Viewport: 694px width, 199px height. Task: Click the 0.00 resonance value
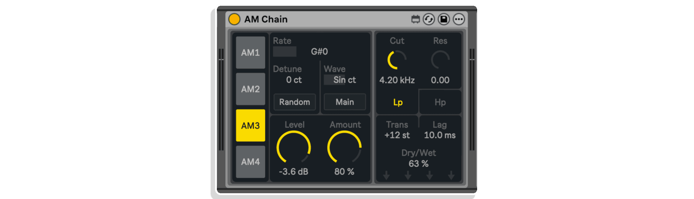[x=440, y=80]
